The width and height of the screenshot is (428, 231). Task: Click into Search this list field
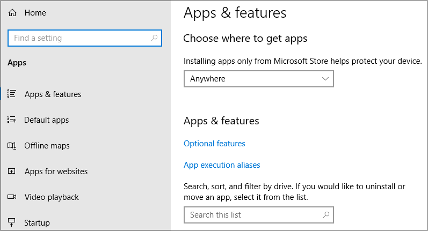coord(259,215)
